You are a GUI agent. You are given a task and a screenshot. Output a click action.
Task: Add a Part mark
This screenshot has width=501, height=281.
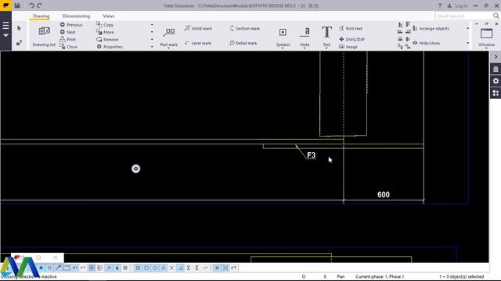(x=169, y=37)
